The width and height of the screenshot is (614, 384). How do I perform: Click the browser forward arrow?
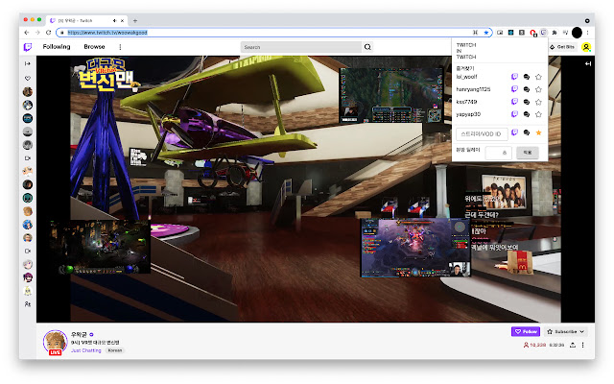[37, 33]
